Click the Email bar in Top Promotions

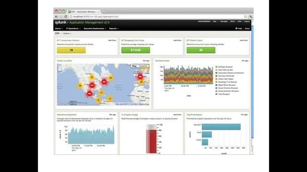point(205,142)
